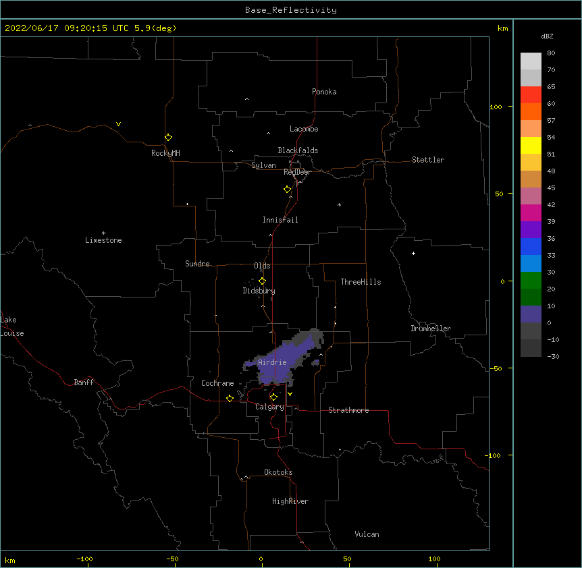Click the Blackfalds city label
Screen dimensions: 582x568
tap(298, 150)
